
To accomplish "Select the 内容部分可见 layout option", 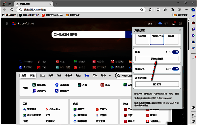I will click(157, 39).
